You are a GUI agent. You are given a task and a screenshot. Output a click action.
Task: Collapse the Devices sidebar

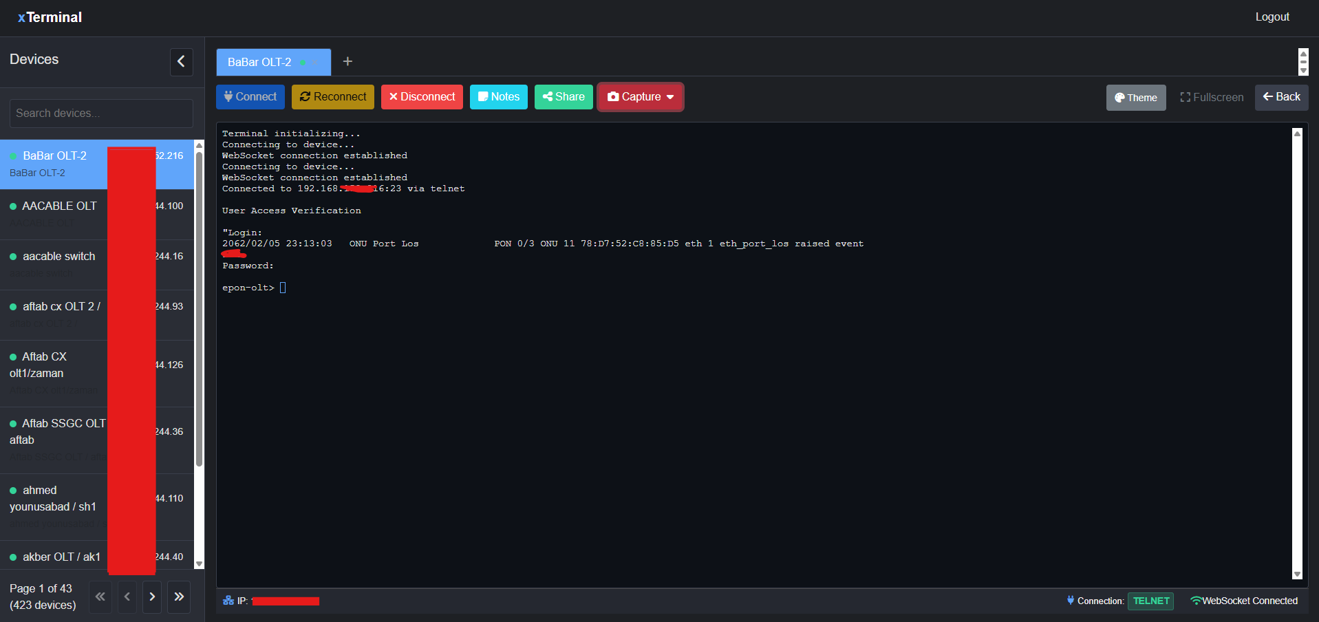pyautogui.click(x=181, y=62)
